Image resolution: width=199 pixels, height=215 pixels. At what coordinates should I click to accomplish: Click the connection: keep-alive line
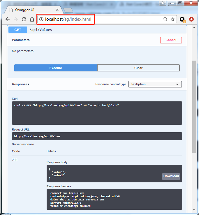[x=67, y=193]
